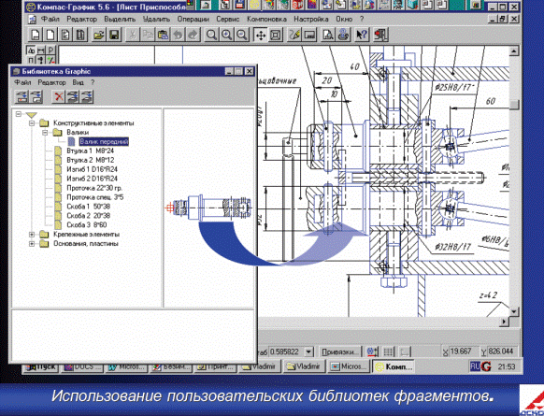The height and width of the screenshot is (416, 544).
Task: Switch to the dimensions tool panel button
Action: 41,50
